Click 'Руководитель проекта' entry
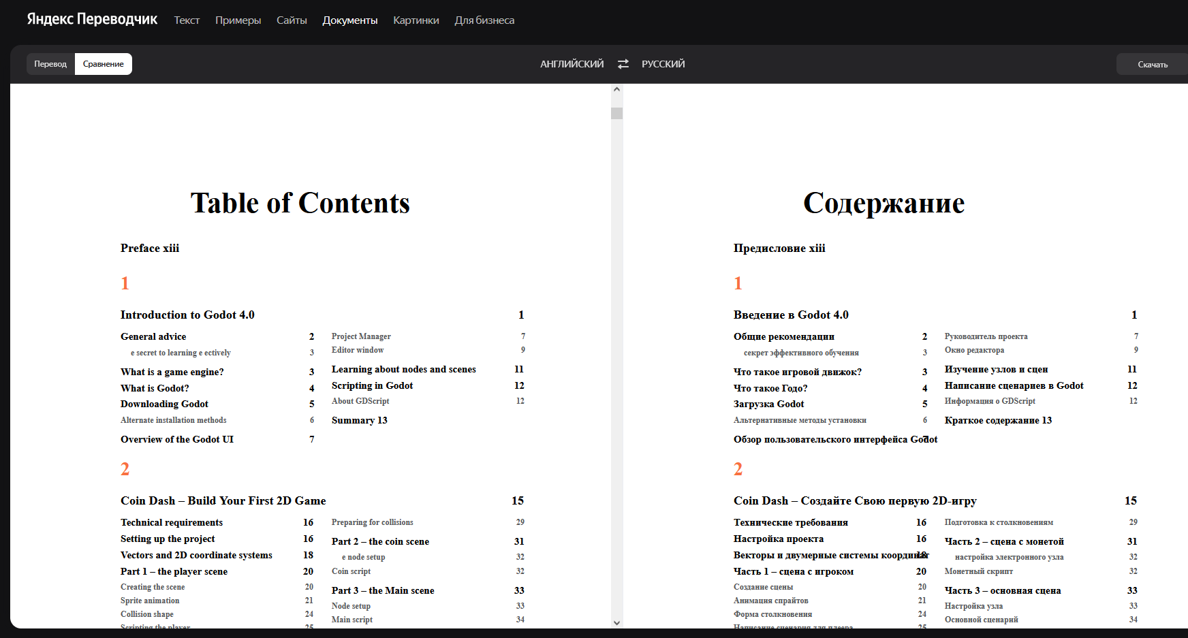The image size is (1188, 638). pos(986,336)
